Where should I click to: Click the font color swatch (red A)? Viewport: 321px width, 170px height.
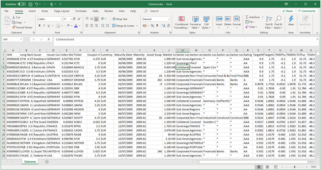coord(76,26)
